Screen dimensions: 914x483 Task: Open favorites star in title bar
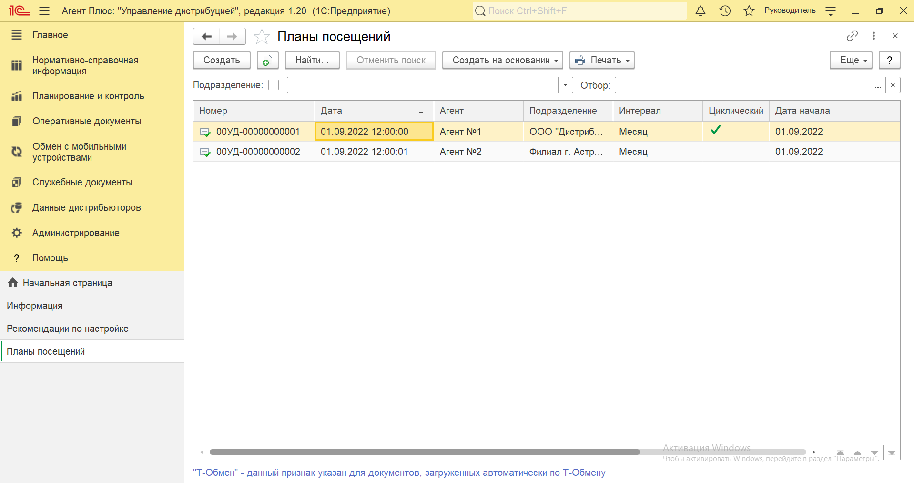[x=749, y=10]
